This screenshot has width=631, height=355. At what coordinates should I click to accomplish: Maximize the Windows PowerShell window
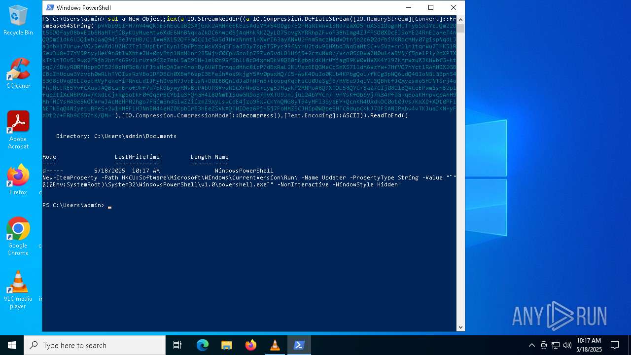(x=431, y=7)
